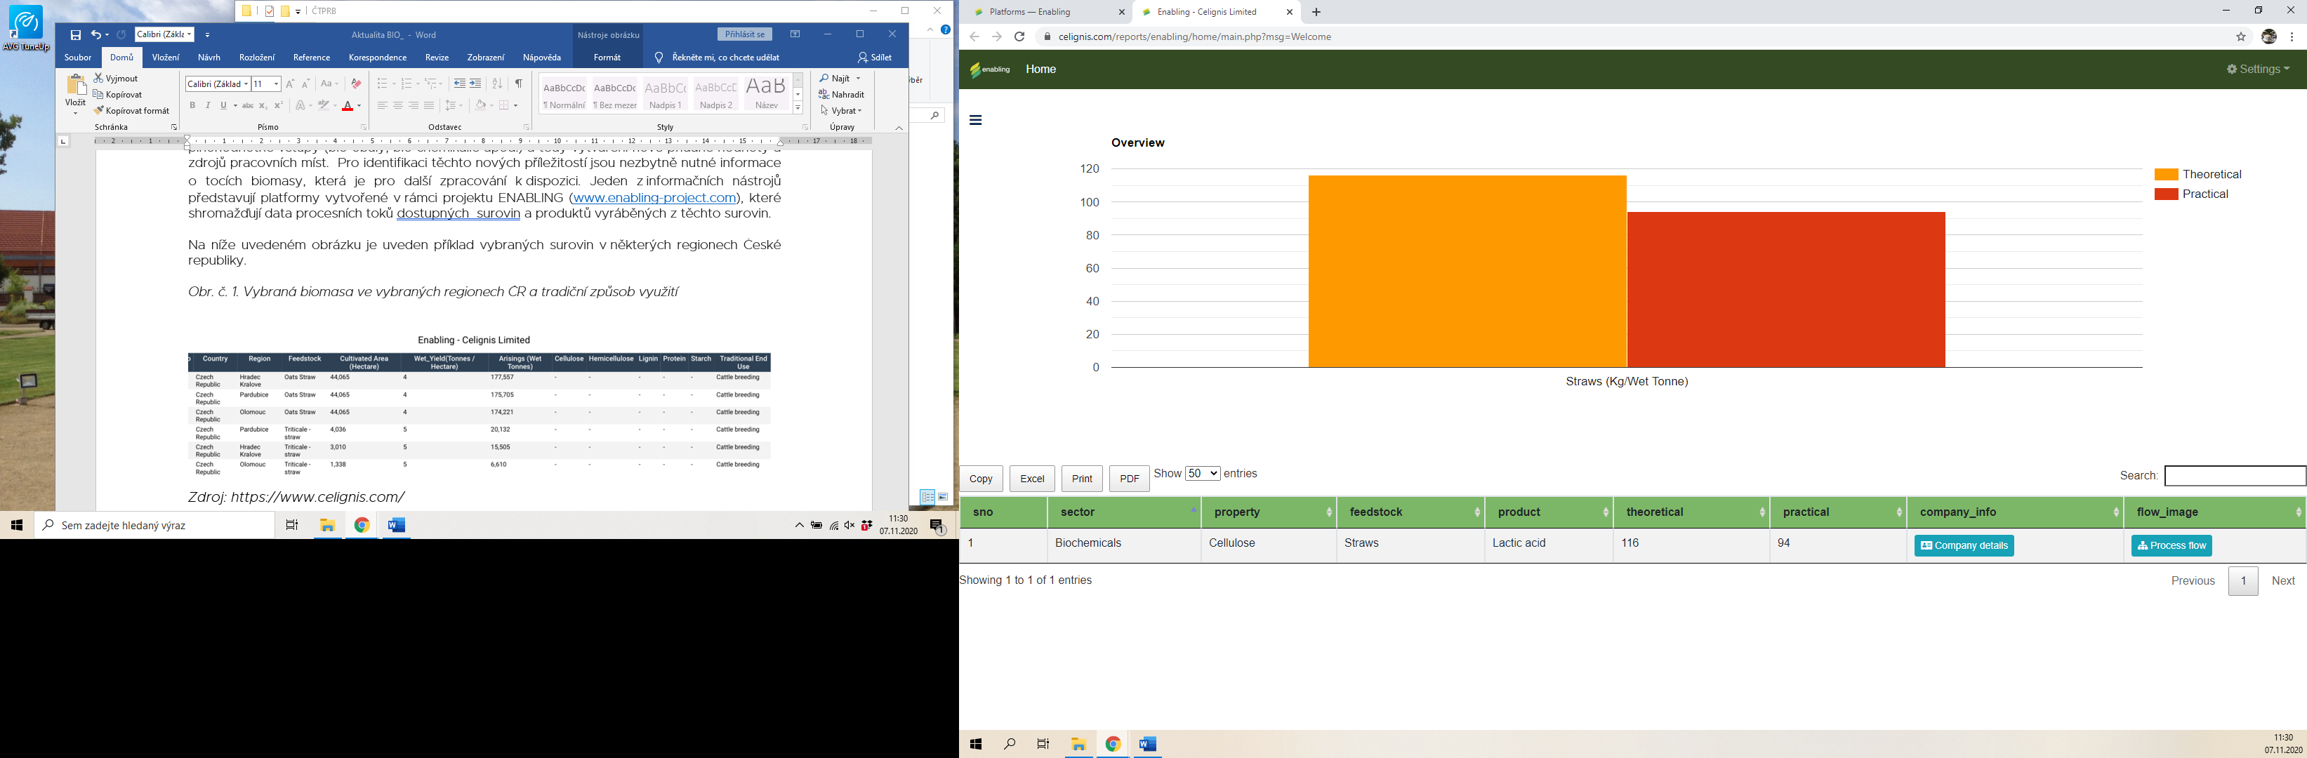This screenshot has width=2307, height=758.
Task: Open the font name dropdown in the ribbon
Action: coord(246,84)
